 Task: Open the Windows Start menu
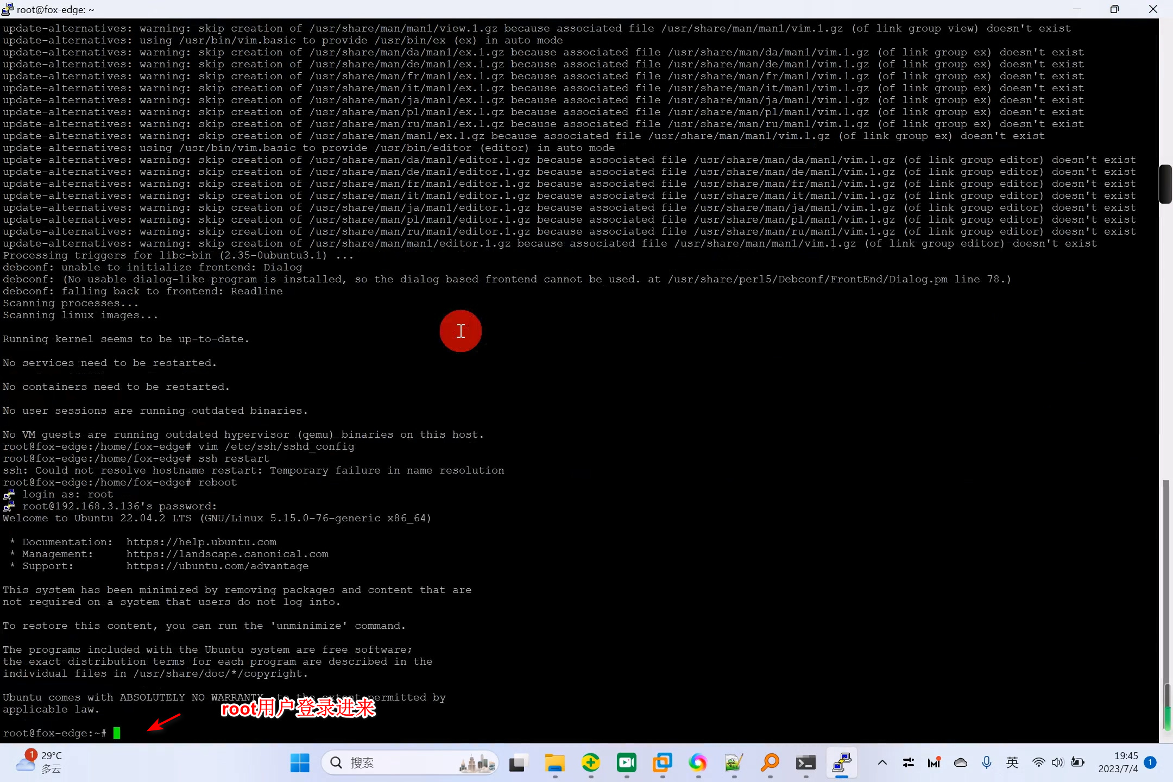coord(300,763)
